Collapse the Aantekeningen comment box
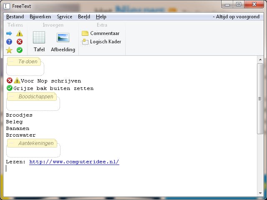Screen dimensions: 267x200 click(x=11, y=143)
